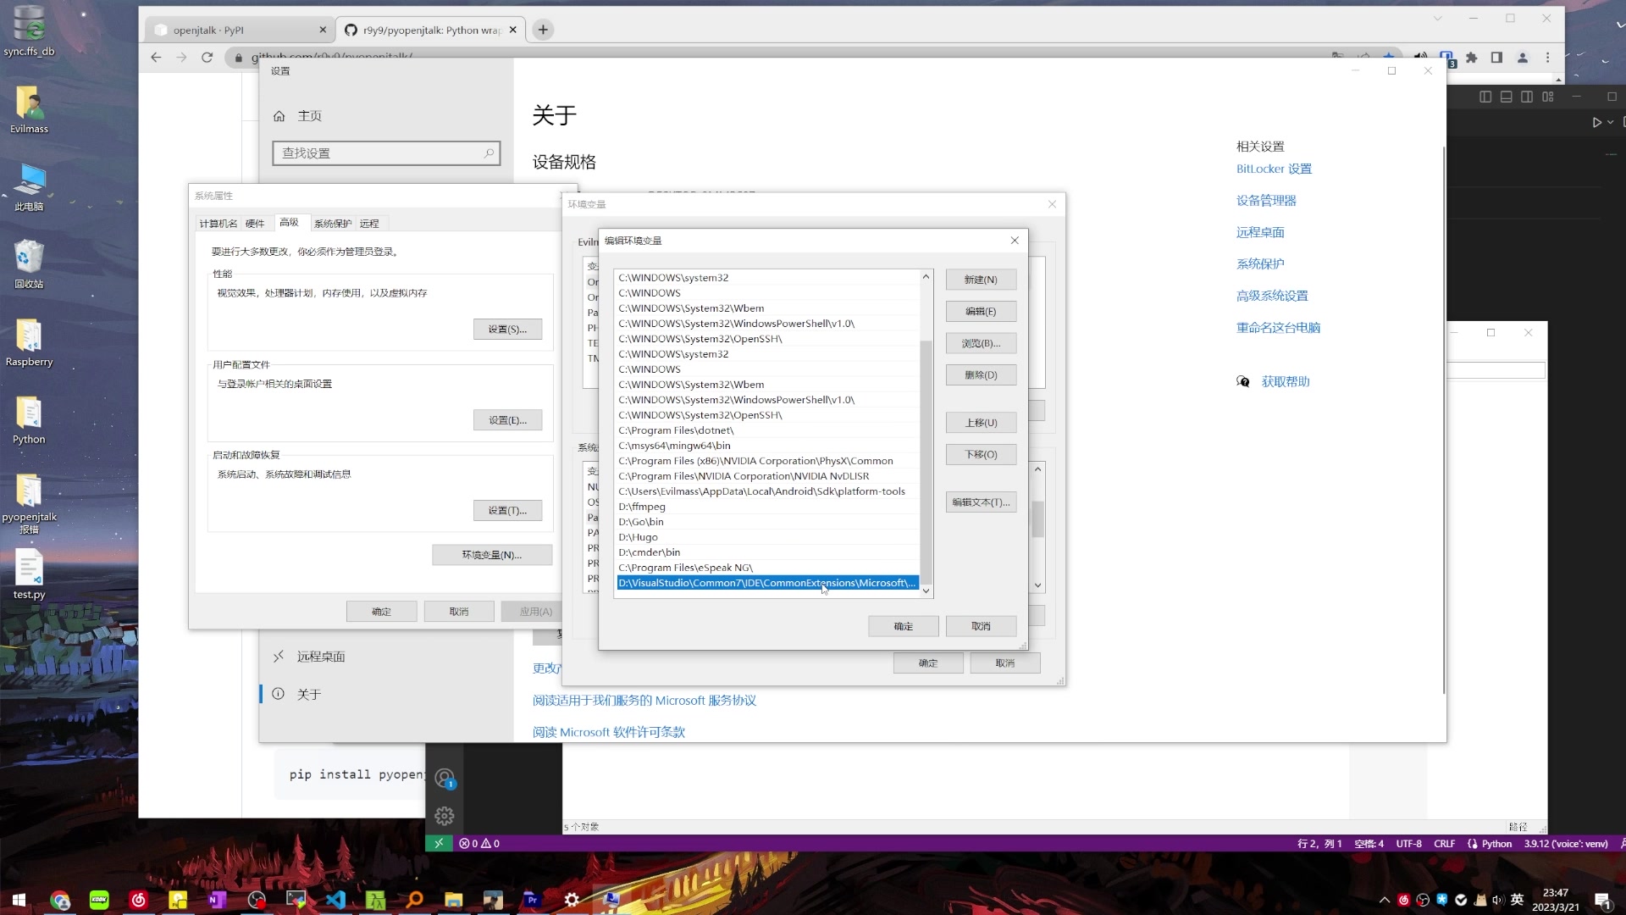Click the Run Python file icon in VS Code

click(x=1597, y=123)
